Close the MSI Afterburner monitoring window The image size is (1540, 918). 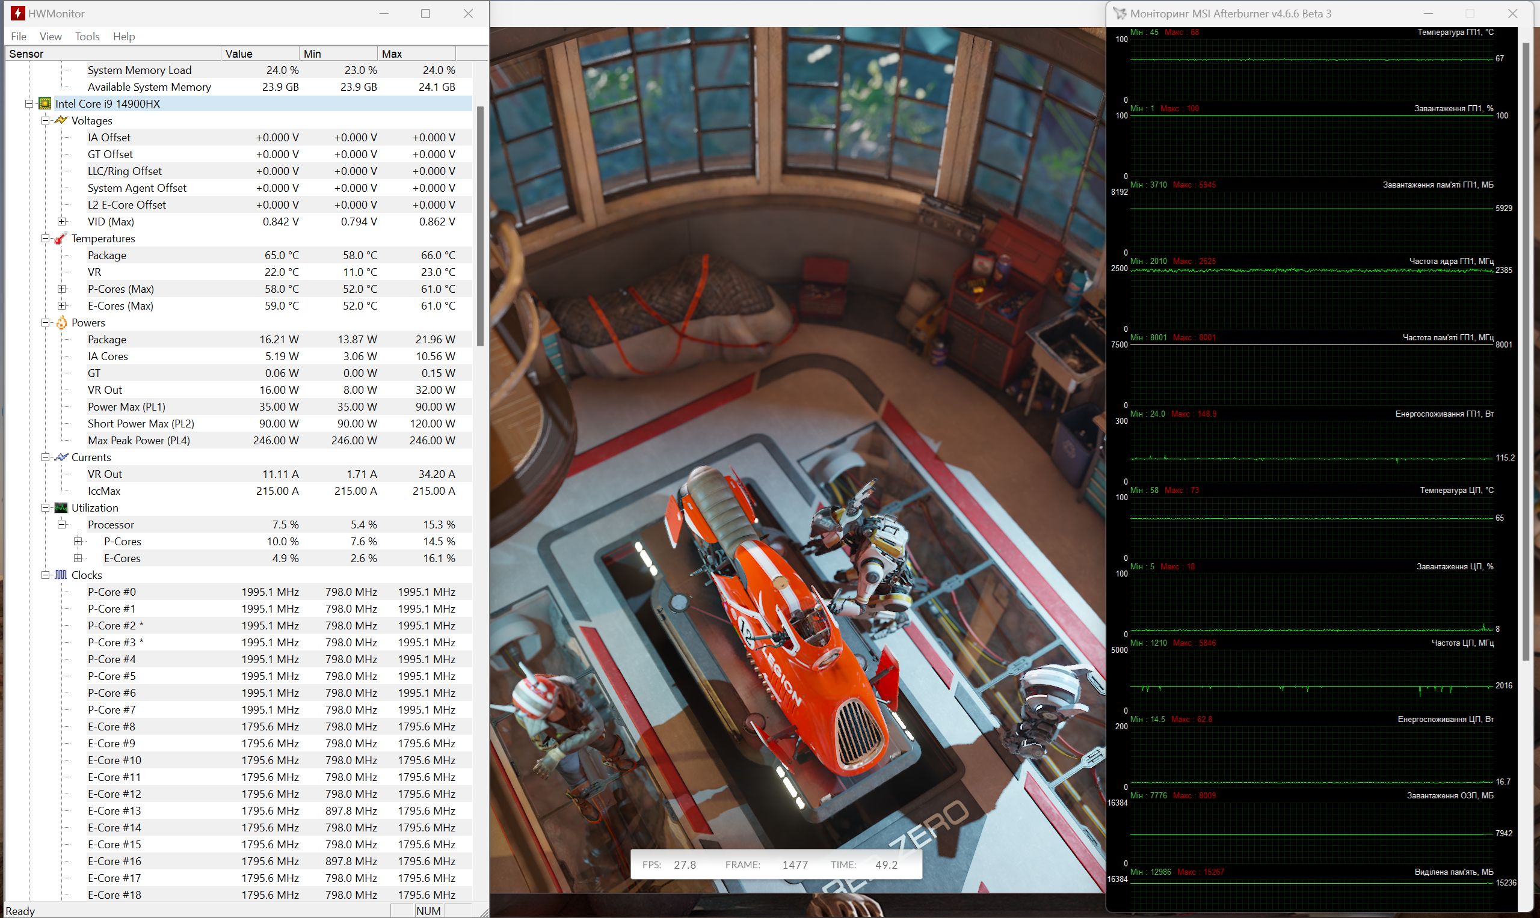coord(1512,14)
